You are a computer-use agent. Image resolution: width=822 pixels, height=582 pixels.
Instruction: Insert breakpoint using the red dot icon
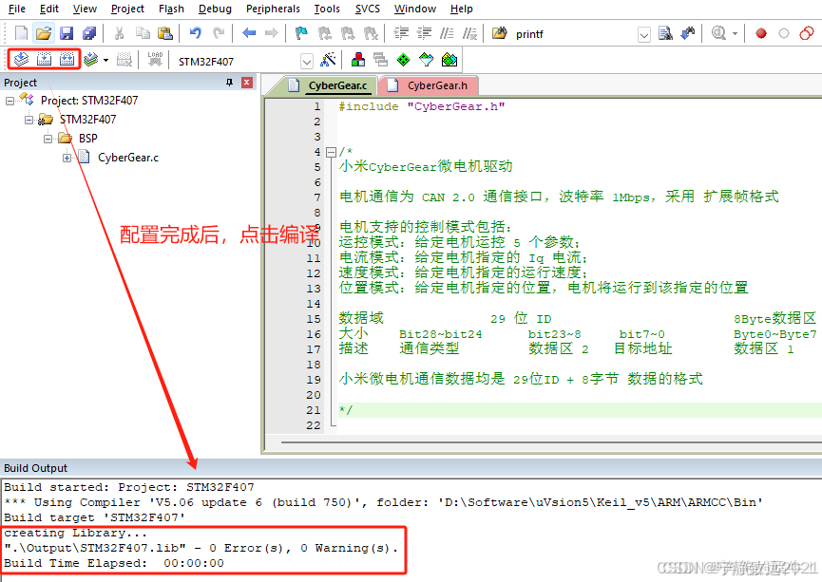point(761,33)
